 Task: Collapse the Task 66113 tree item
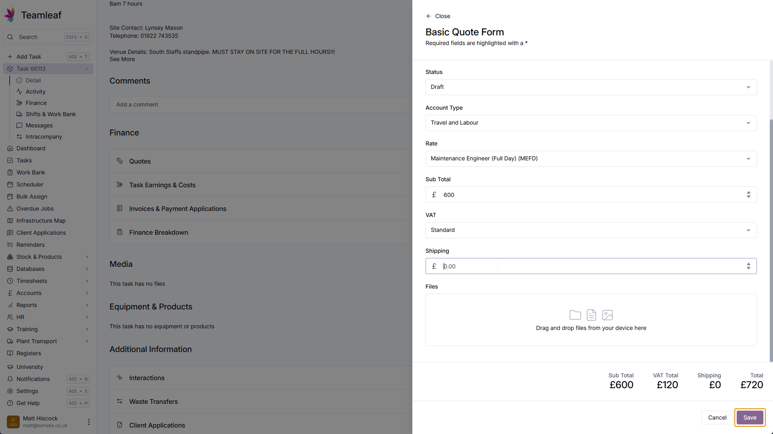click(87, 69)
